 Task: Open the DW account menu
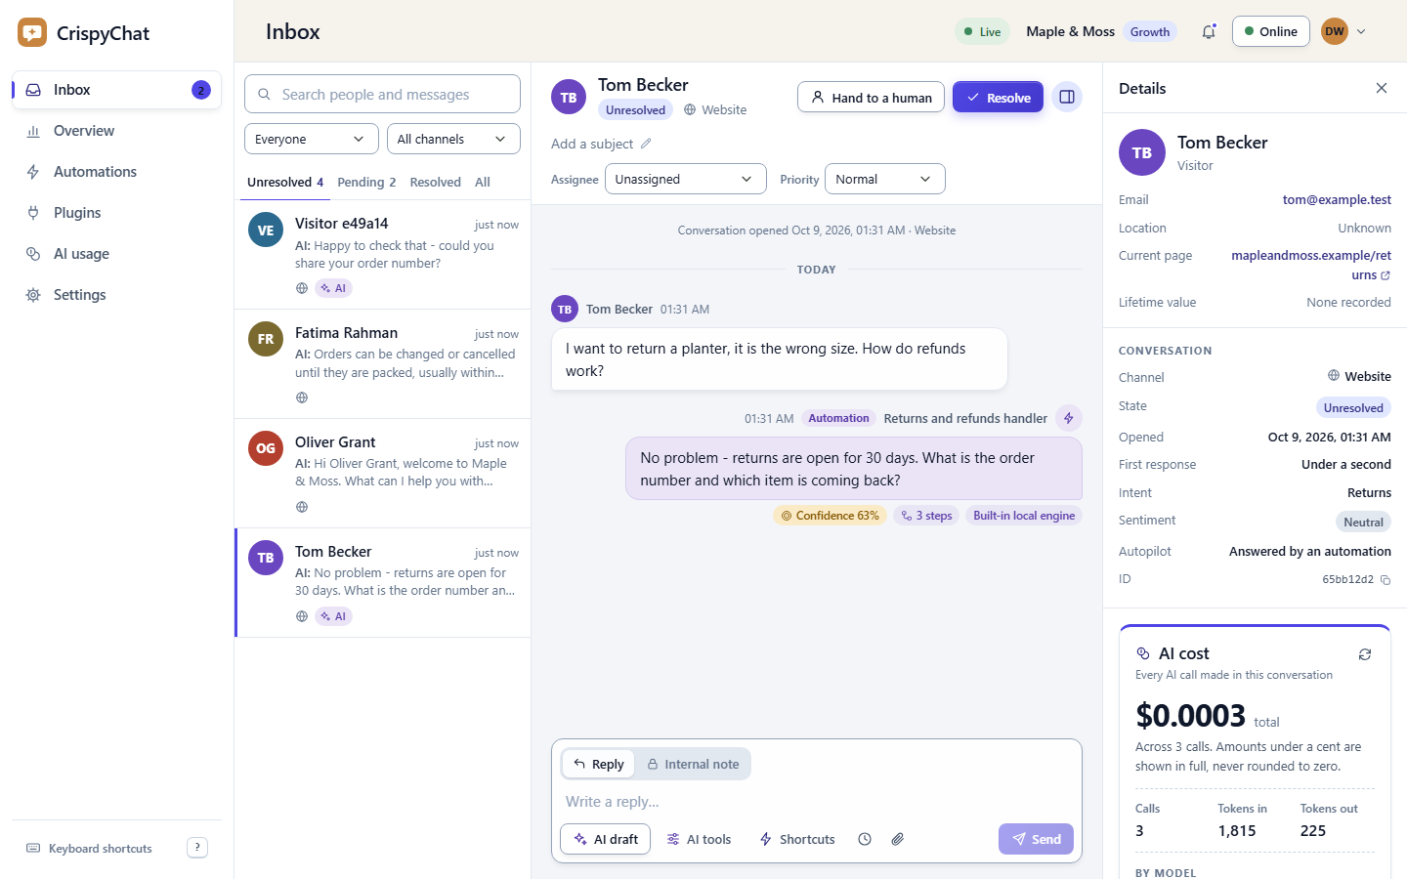point(1344,31)
